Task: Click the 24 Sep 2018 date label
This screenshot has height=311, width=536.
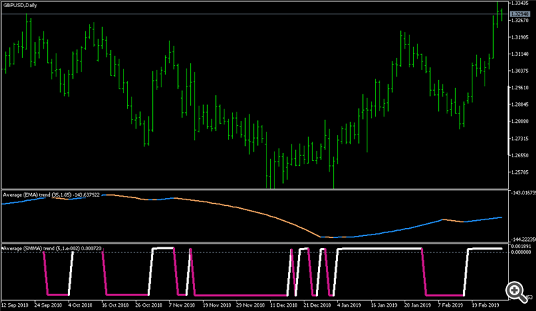Action: coord(48,305)
